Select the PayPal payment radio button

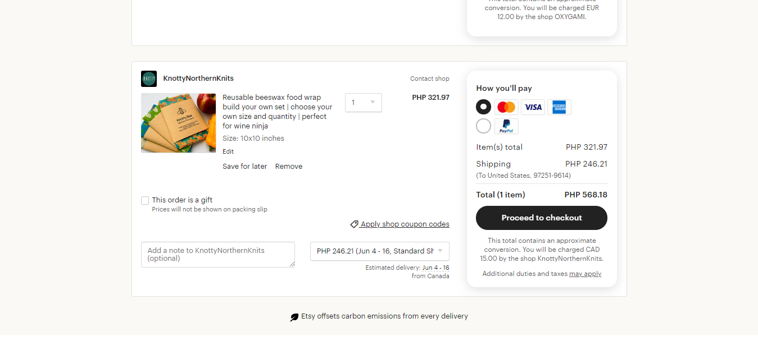[x=483, y=126]
